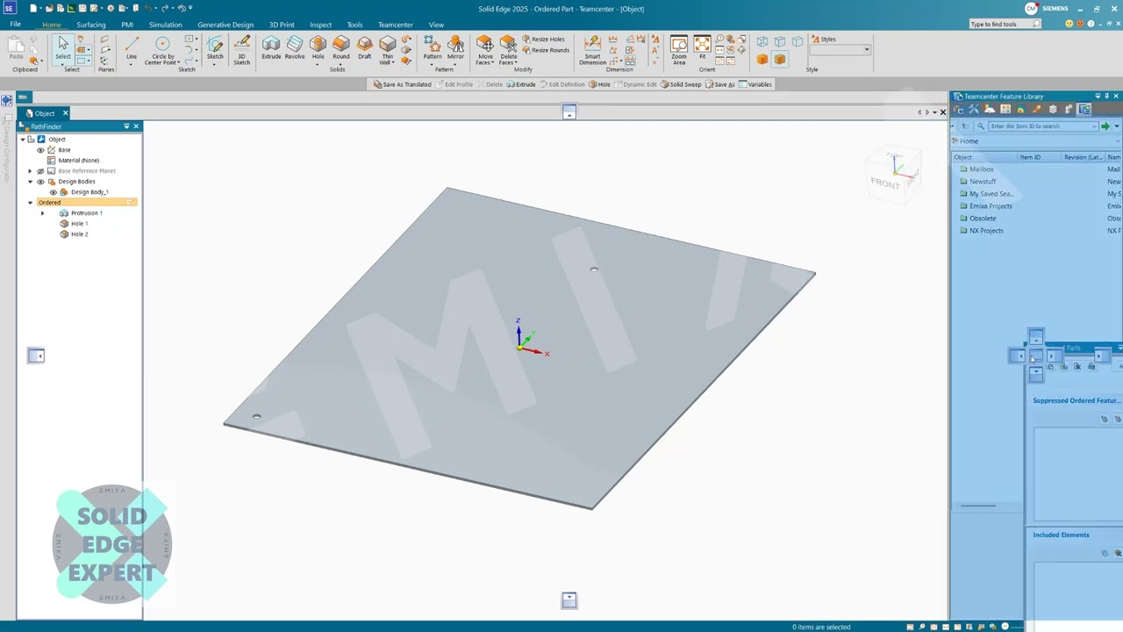Choose the Revolve tool
The height and width of the screenshot is (632, 1123).
coord(295,47)
